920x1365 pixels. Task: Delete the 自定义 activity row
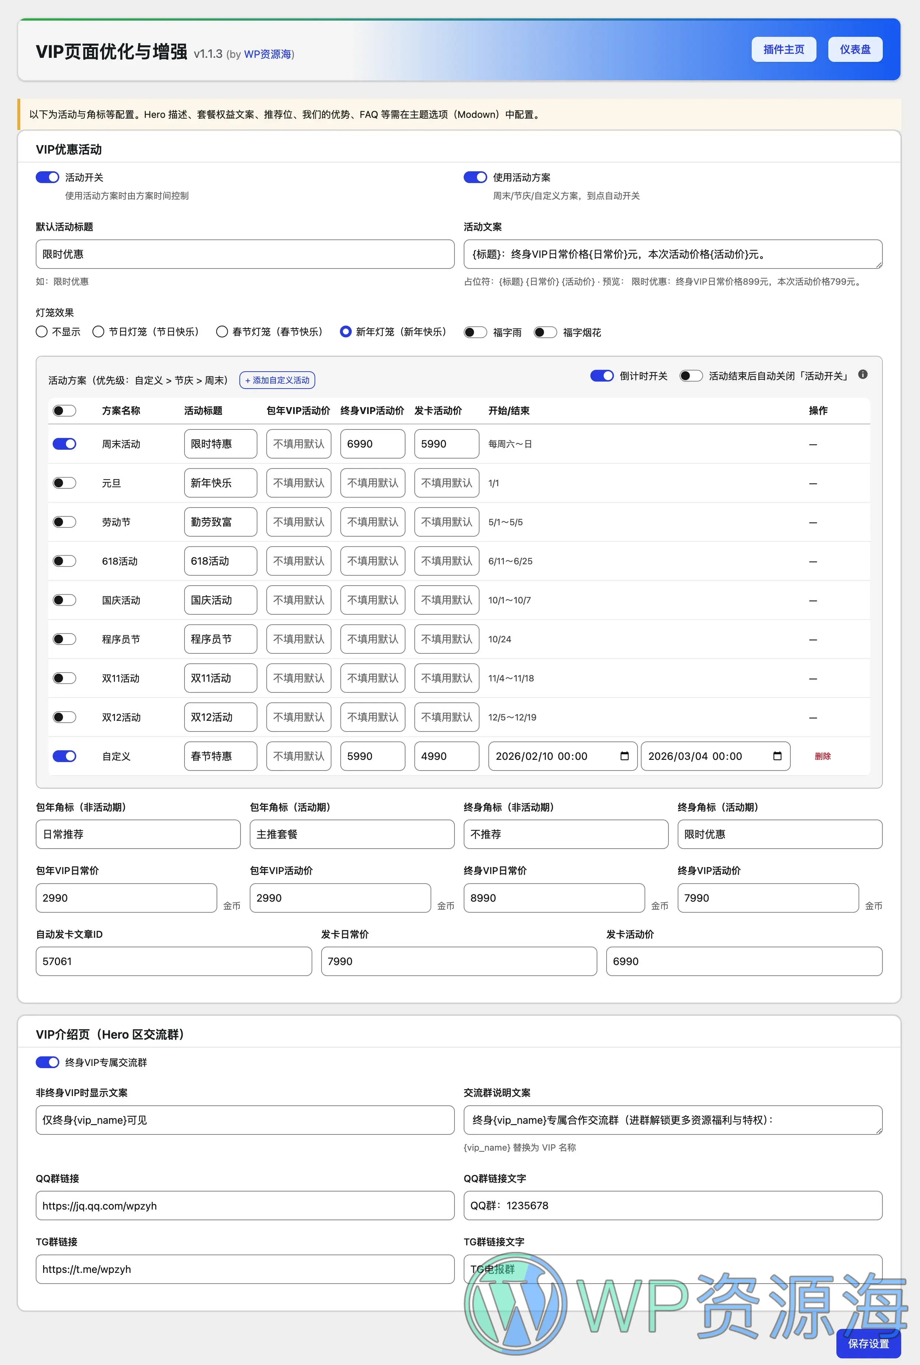tap(823, 756)
